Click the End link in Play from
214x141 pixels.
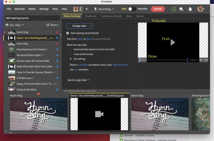coord(89,39)
